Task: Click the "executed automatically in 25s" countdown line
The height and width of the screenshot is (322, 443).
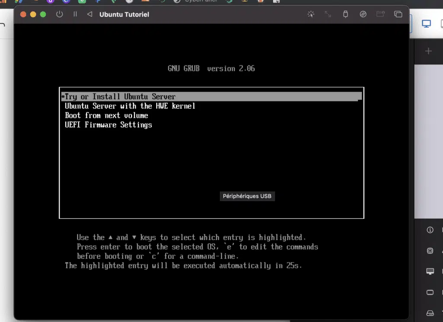Action: [x=183, y=265]
